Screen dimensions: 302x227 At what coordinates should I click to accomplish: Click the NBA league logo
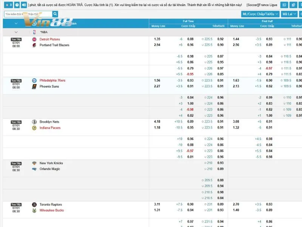[x=34, y=32]
